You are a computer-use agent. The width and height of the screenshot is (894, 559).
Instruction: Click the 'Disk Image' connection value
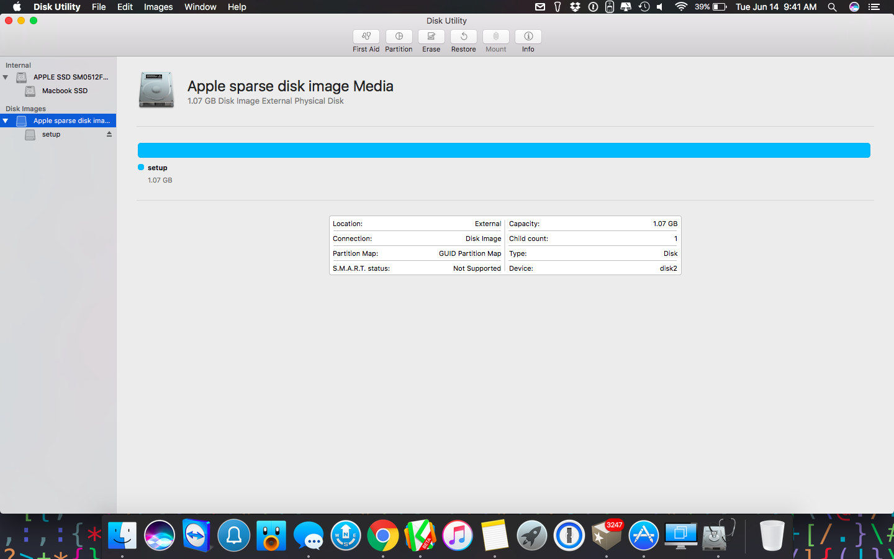(x=483, y=239)
